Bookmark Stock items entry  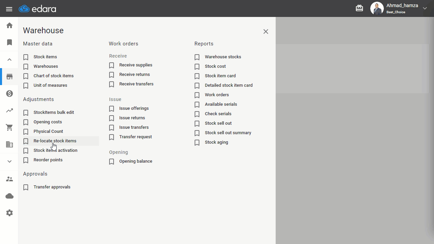[26, 57]
